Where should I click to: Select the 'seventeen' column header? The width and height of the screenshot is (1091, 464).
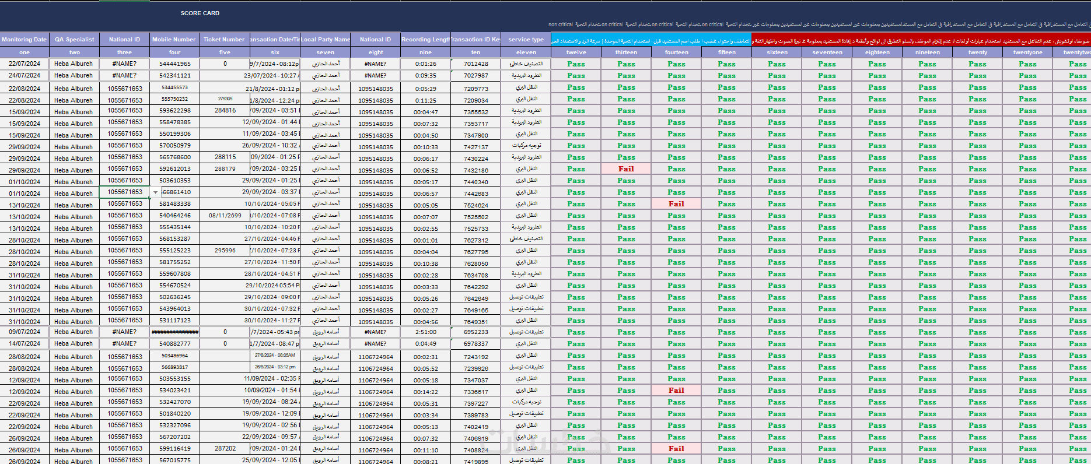pos(827,52)
